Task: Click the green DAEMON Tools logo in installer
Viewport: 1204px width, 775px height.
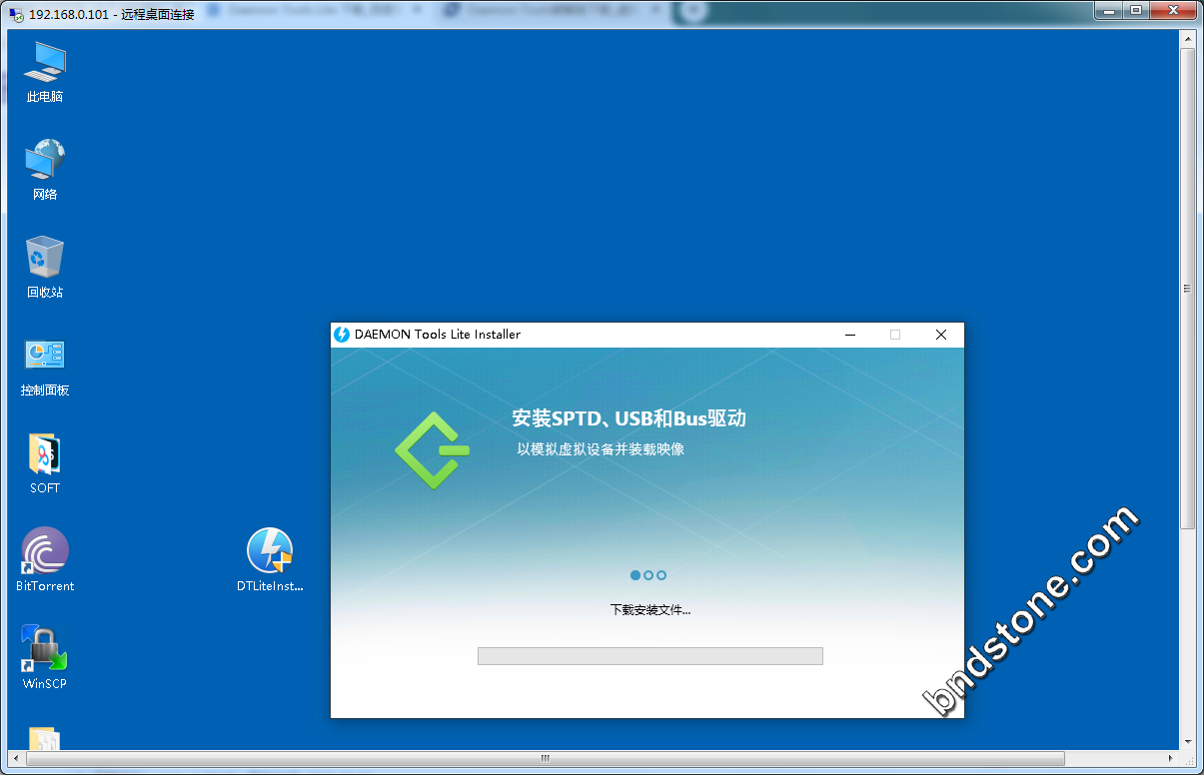Action: 432,450
